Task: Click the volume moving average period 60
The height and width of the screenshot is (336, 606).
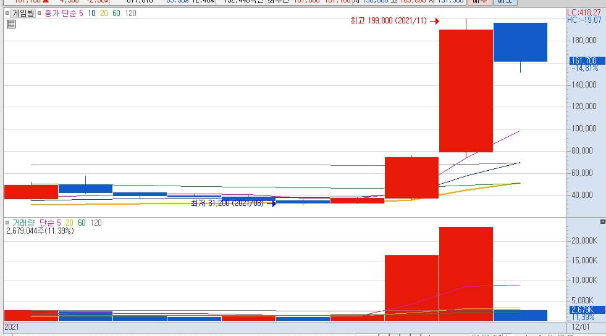Action: click(x=82, y=223)
